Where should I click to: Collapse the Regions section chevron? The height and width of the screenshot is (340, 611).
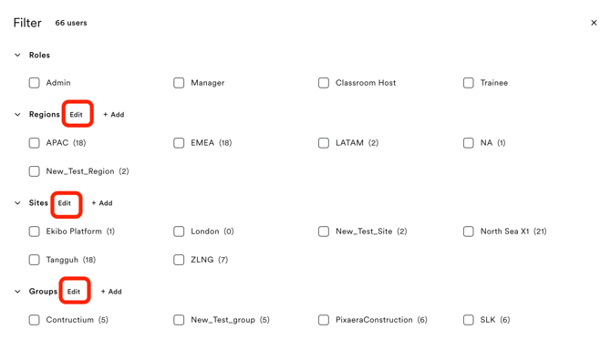17,115
